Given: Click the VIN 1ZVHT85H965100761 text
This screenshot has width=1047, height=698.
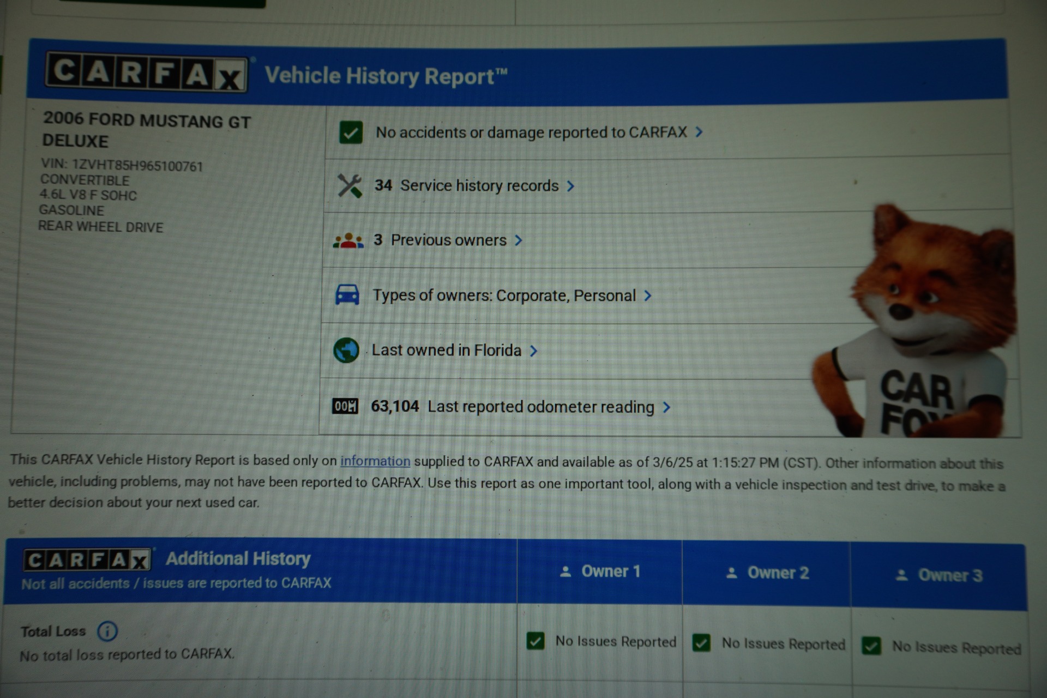Looking at the screenshot, I should click(x=122, y=165).
